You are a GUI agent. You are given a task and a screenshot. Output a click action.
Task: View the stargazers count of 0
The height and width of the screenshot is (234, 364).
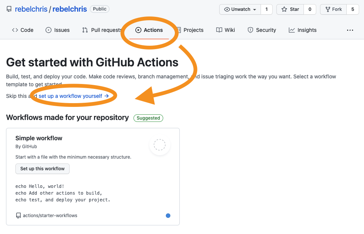click(x=310, y=9)
